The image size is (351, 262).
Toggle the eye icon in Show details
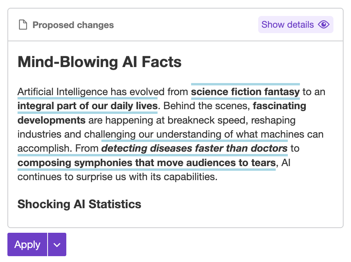click(324, 25)
